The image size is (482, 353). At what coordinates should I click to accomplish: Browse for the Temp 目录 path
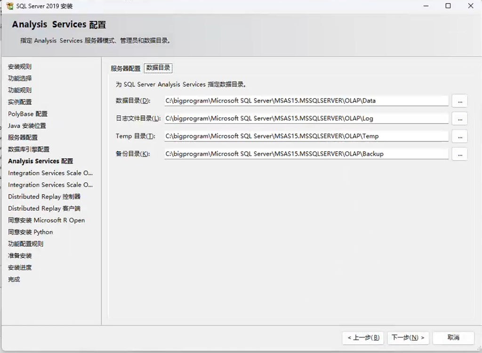coord(460,136)
